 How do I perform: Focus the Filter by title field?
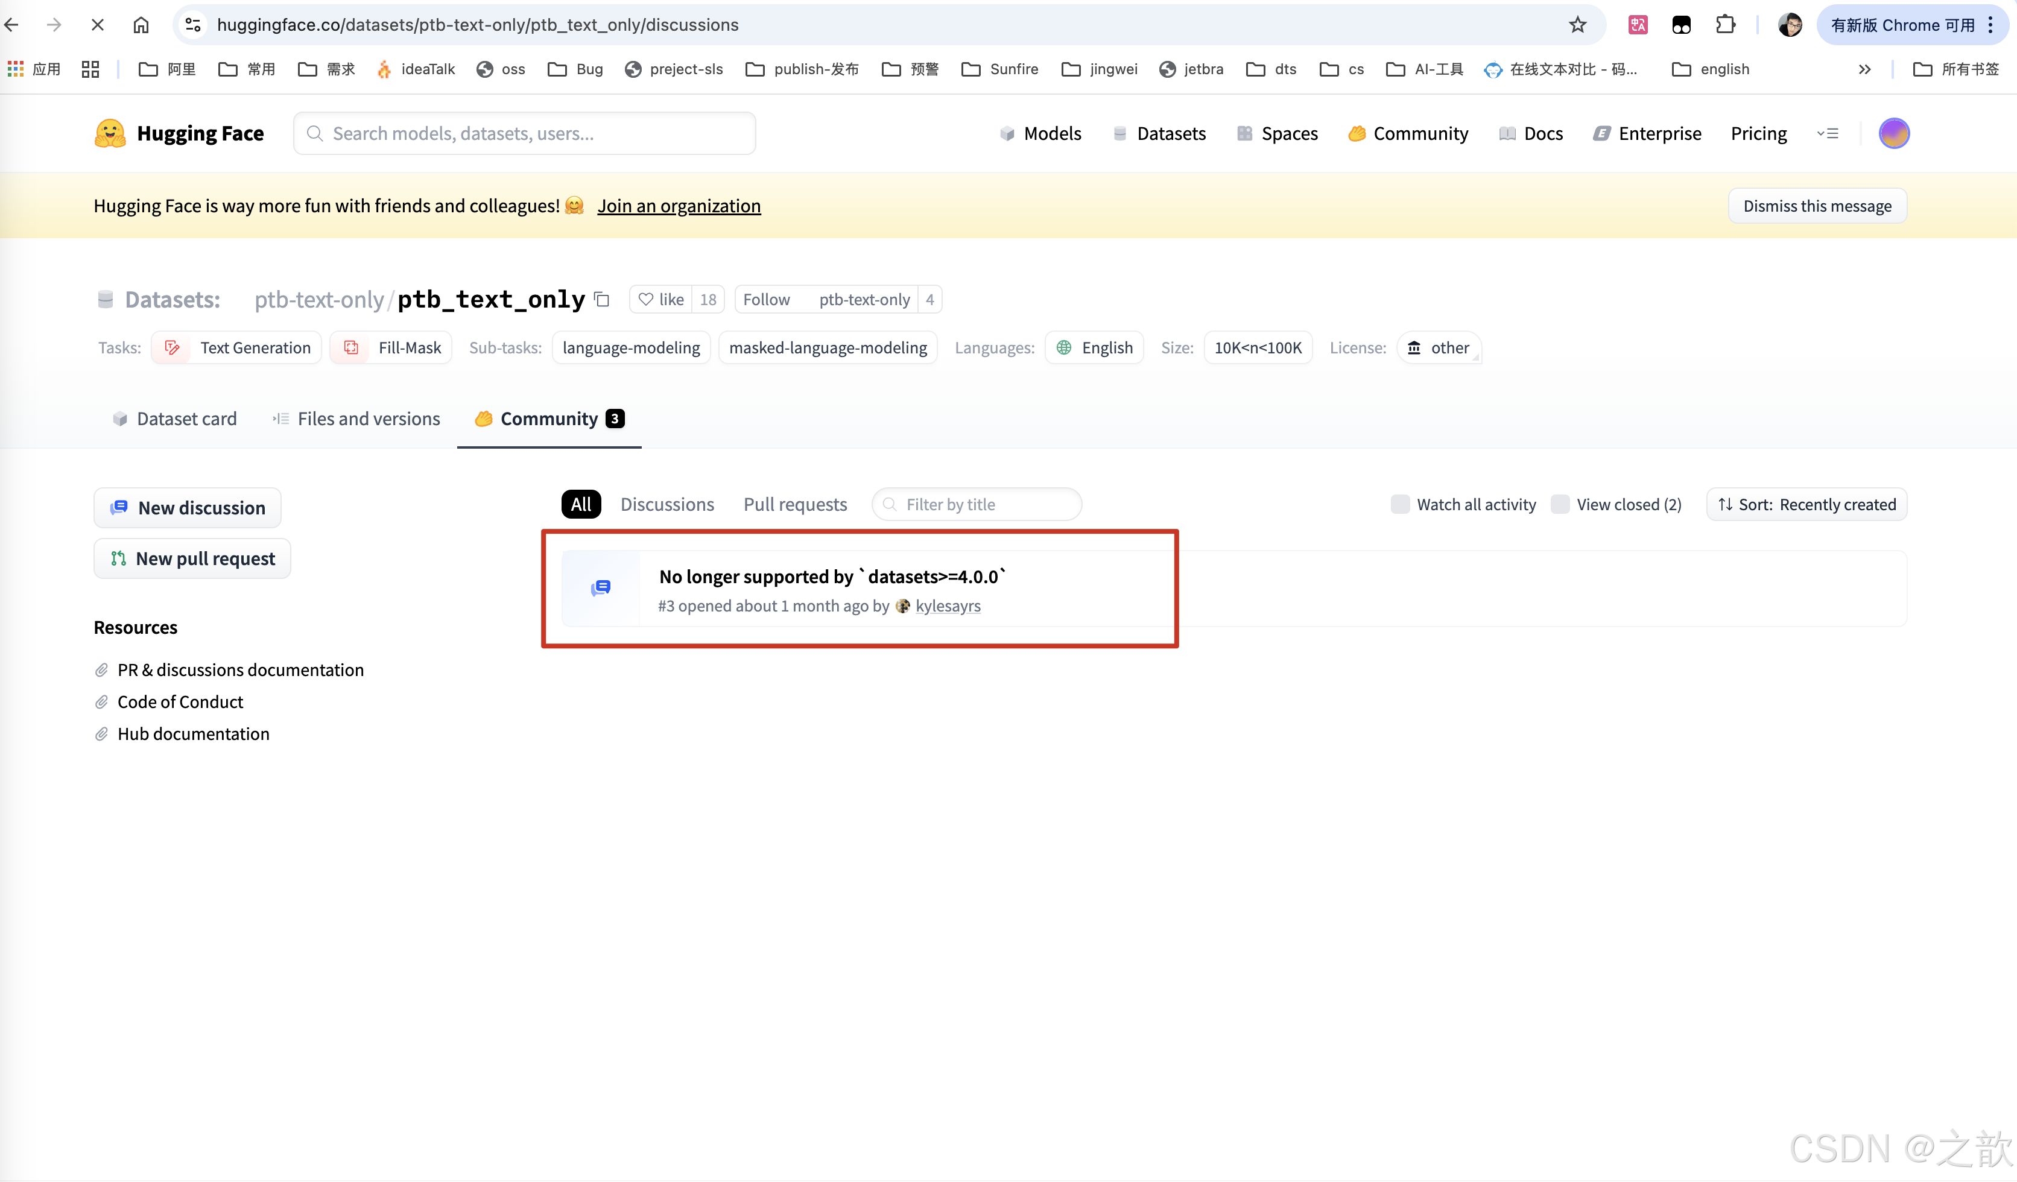pos(977,504)
